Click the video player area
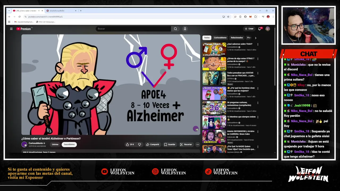 click(x=111, y=85)
